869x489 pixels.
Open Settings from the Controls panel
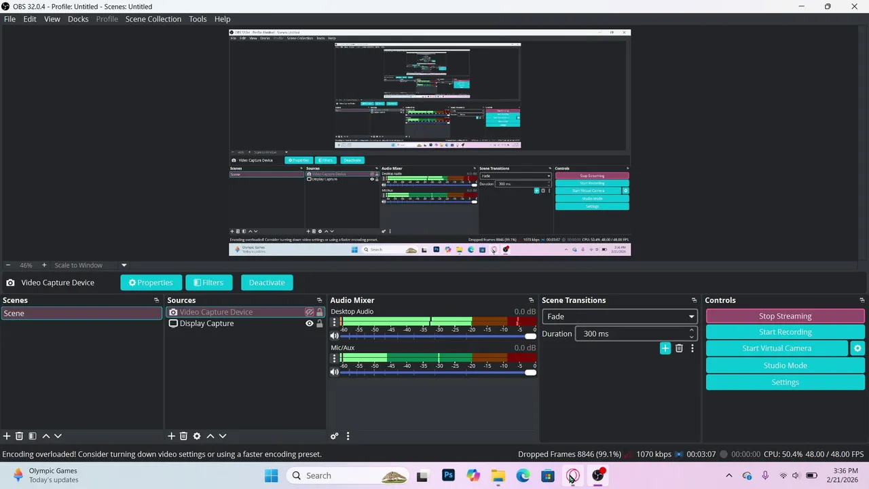point(785,382)
